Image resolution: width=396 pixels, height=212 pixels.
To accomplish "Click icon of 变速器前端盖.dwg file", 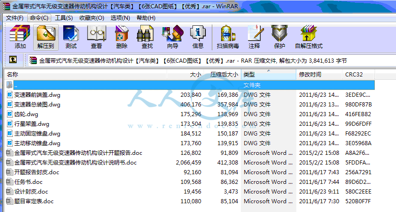I will coord(10,95).
